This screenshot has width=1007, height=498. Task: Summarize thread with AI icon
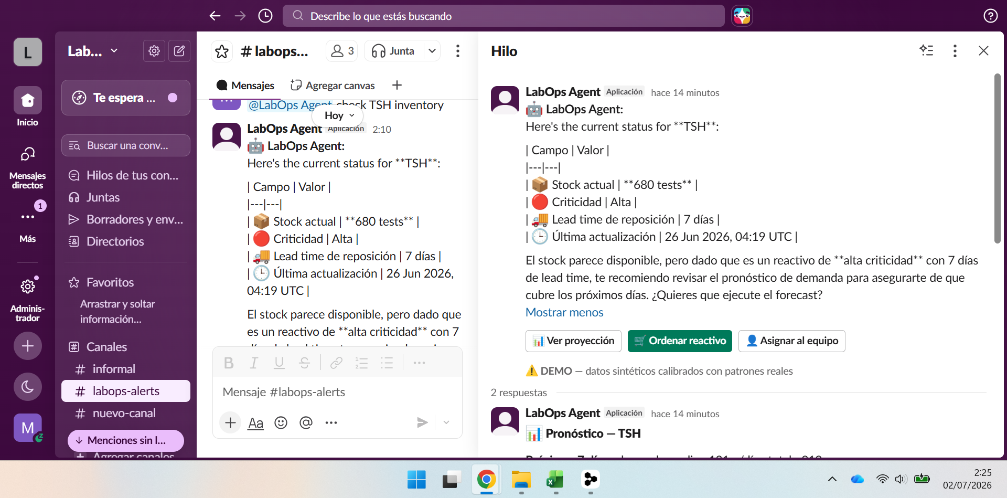(x=927, y=50)
